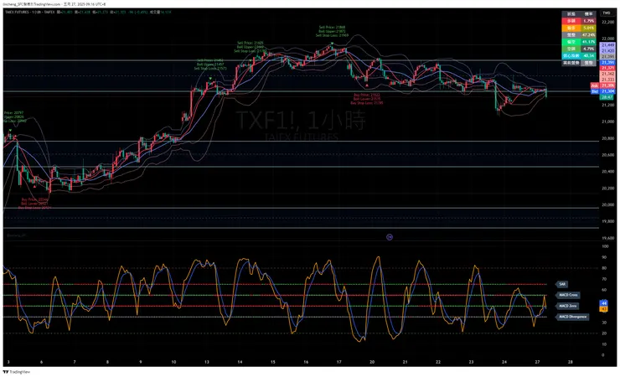Screen dimensions: 620x377
Task: Click the 21,449 purple price axis label
Action: tap(607, 45)
